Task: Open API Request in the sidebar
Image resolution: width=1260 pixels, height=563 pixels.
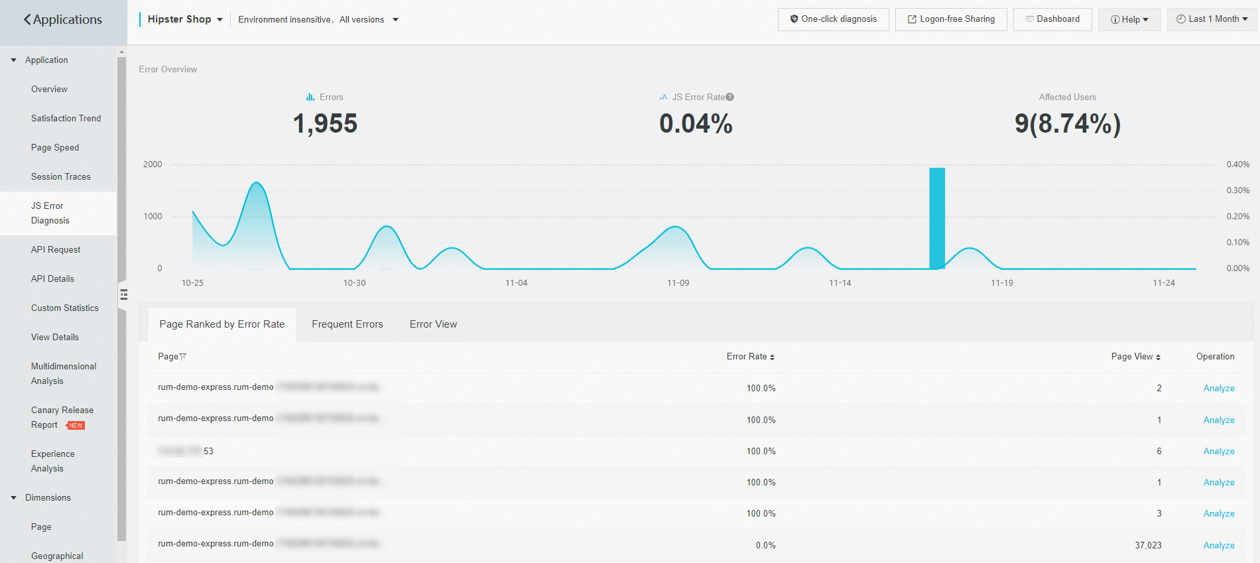Action: tap(56, 250)
